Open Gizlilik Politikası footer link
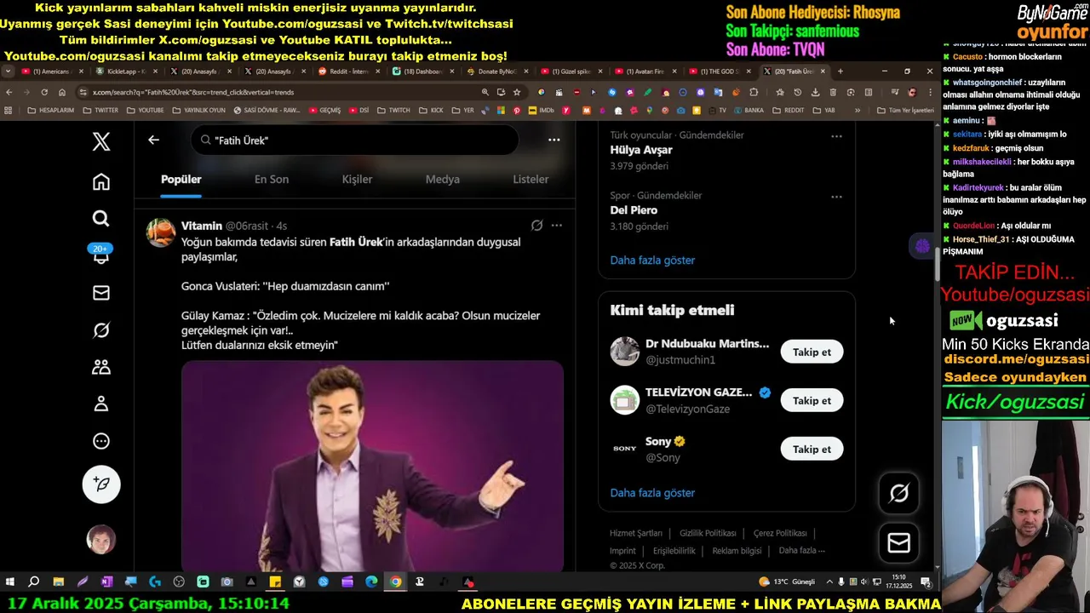1090x613 pixels. 708,533
